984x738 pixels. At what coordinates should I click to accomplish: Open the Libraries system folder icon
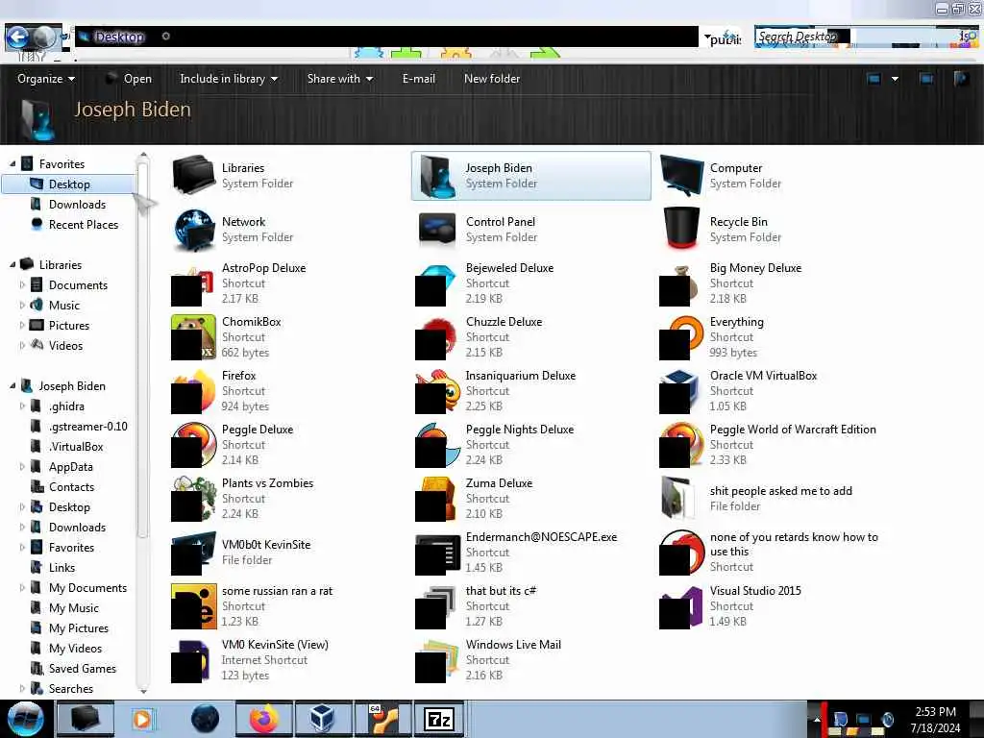click(193, 176)
